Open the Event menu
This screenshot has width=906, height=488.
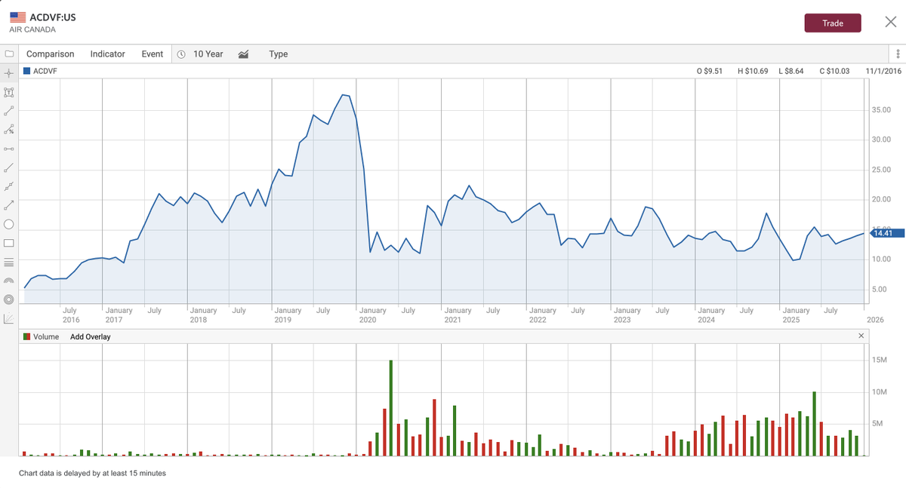coord(153,54)
